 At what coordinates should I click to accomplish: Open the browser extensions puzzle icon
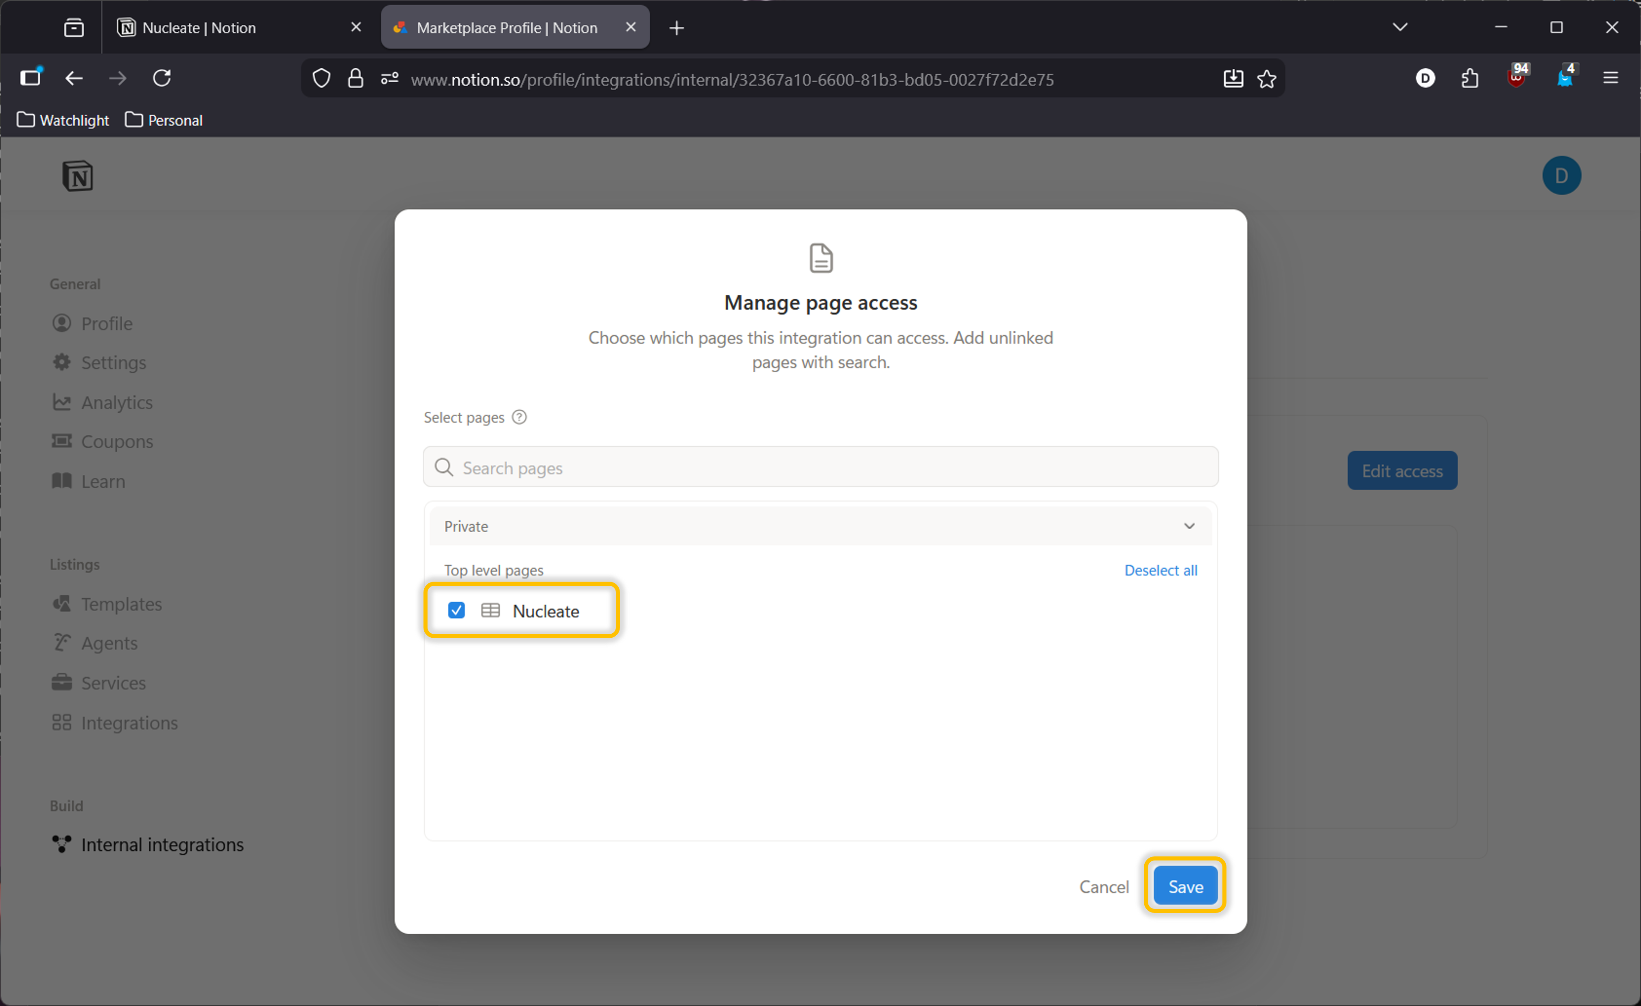1470,78
